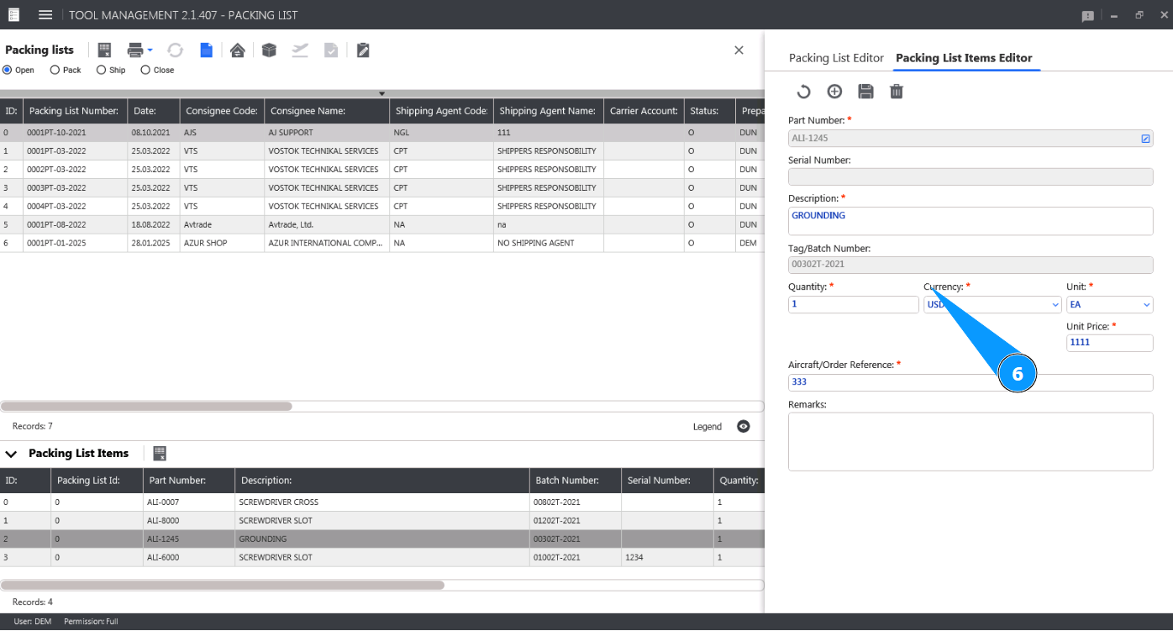Add a new item with plus-circle icon
1173x631 pixels.
coord(834,92)
